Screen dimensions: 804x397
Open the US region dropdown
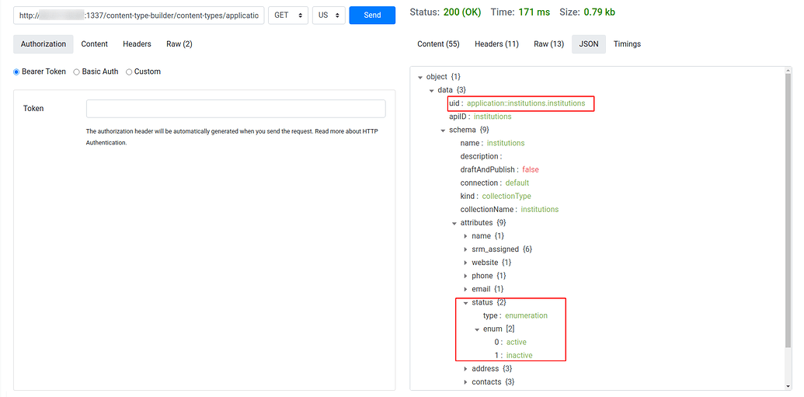tap(329, 16)
